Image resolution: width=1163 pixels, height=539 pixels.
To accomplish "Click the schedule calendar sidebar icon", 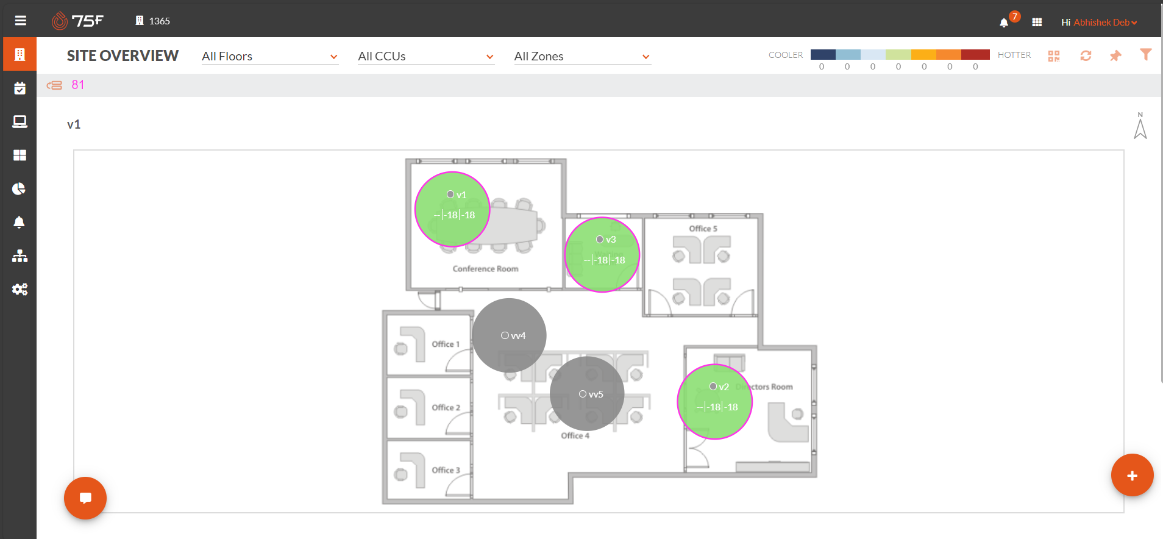I will click(20, 88).
